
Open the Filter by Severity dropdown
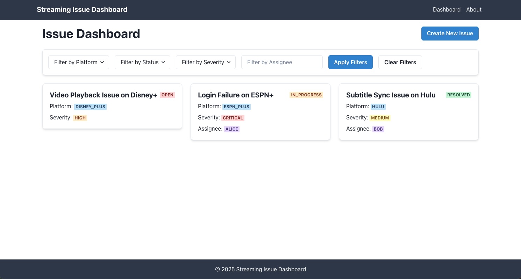click(x=206, y=62)
